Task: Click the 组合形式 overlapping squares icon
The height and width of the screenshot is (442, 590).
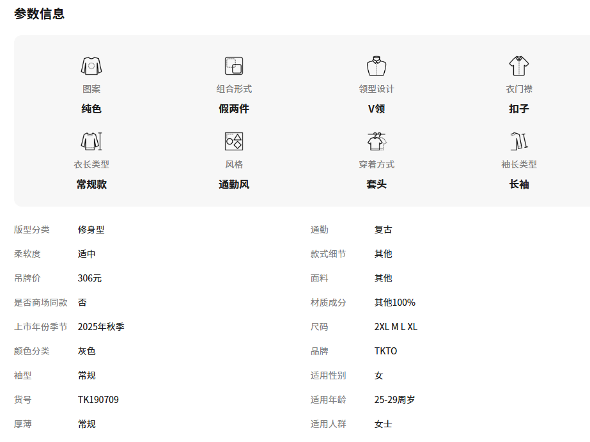Action: 234,66
